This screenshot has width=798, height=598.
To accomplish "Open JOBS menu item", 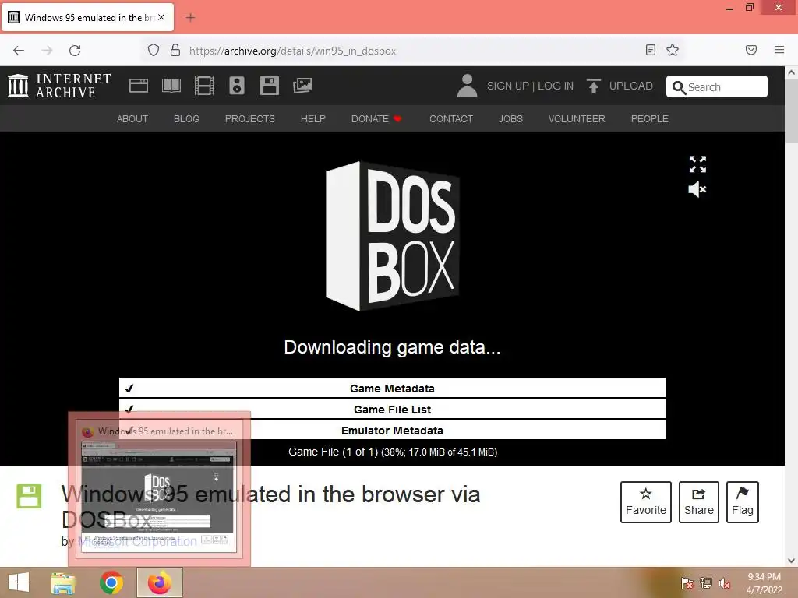I will [x=510, y=118].
